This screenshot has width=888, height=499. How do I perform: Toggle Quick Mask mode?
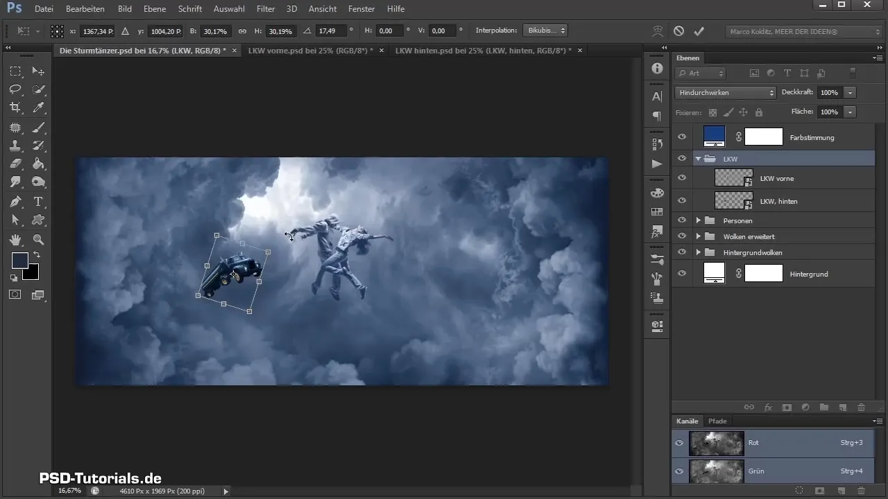coord(15,294)
